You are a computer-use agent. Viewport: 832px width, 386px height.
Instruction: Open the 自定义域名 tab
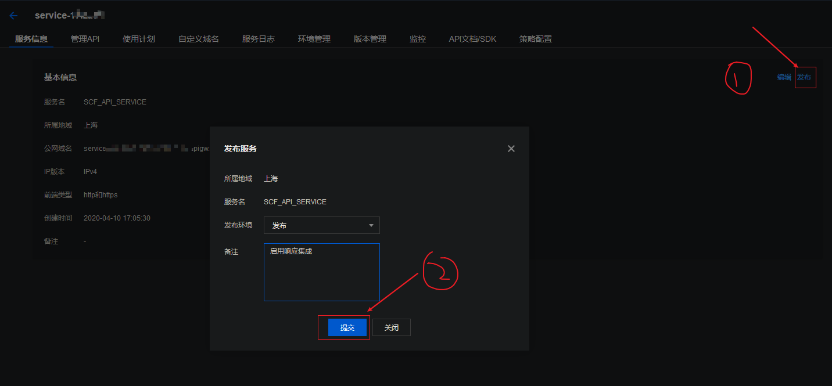click(199, 39)
